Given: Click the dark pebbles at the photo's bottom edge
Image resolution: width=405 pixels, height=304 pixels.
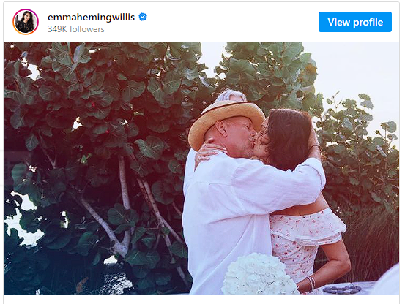Looking at the screenshot, I should coord(342,289).
